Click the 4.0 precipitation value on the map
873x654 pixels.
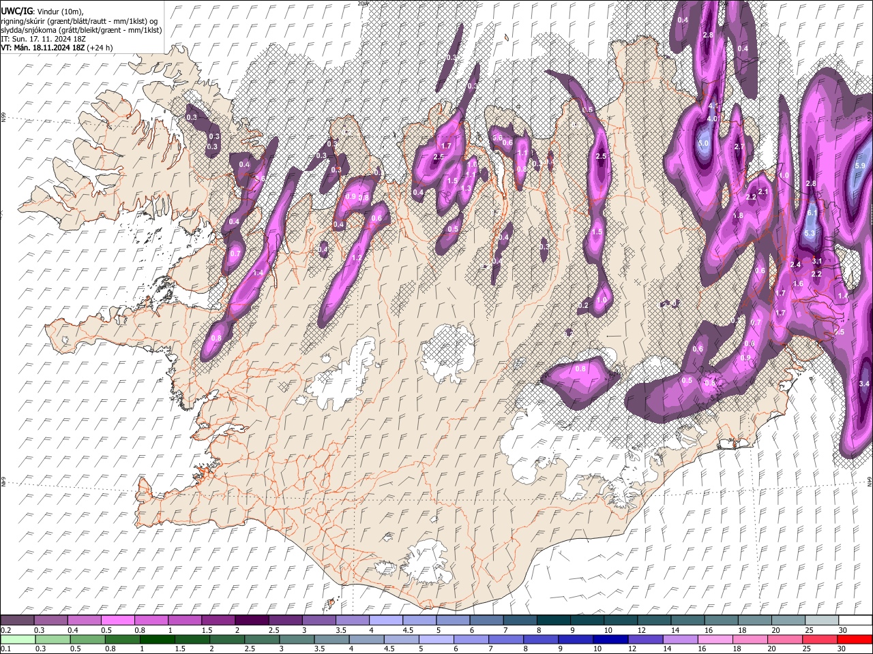[712, 119]
